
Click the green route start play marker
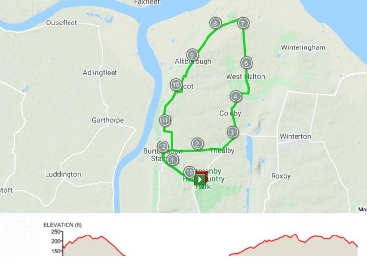[200, 180]
